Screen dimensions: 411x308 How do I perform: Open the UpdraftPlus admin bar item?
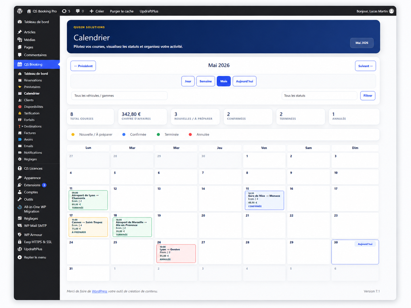click(x=149, y=11)
